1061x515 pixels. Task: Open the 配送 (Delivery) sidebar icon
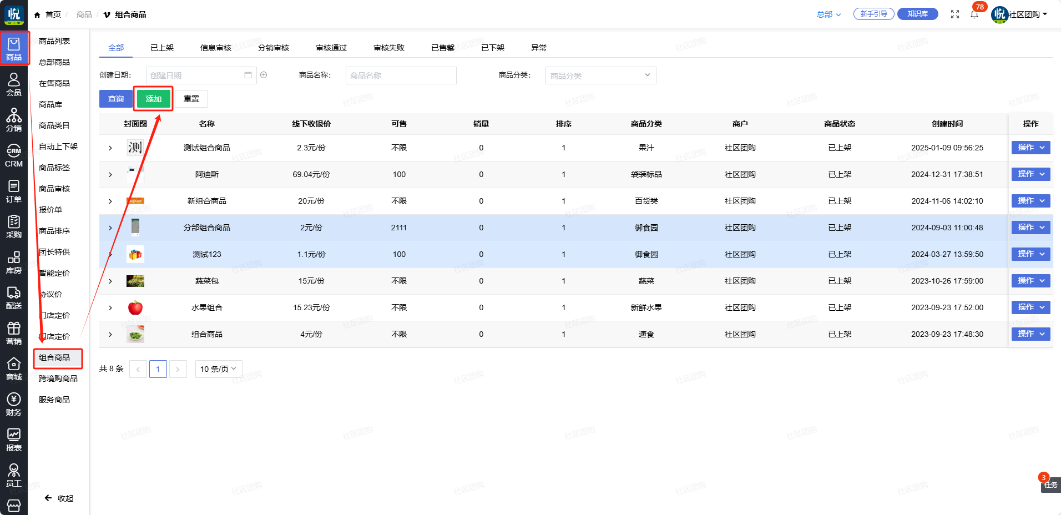[14, 297]
